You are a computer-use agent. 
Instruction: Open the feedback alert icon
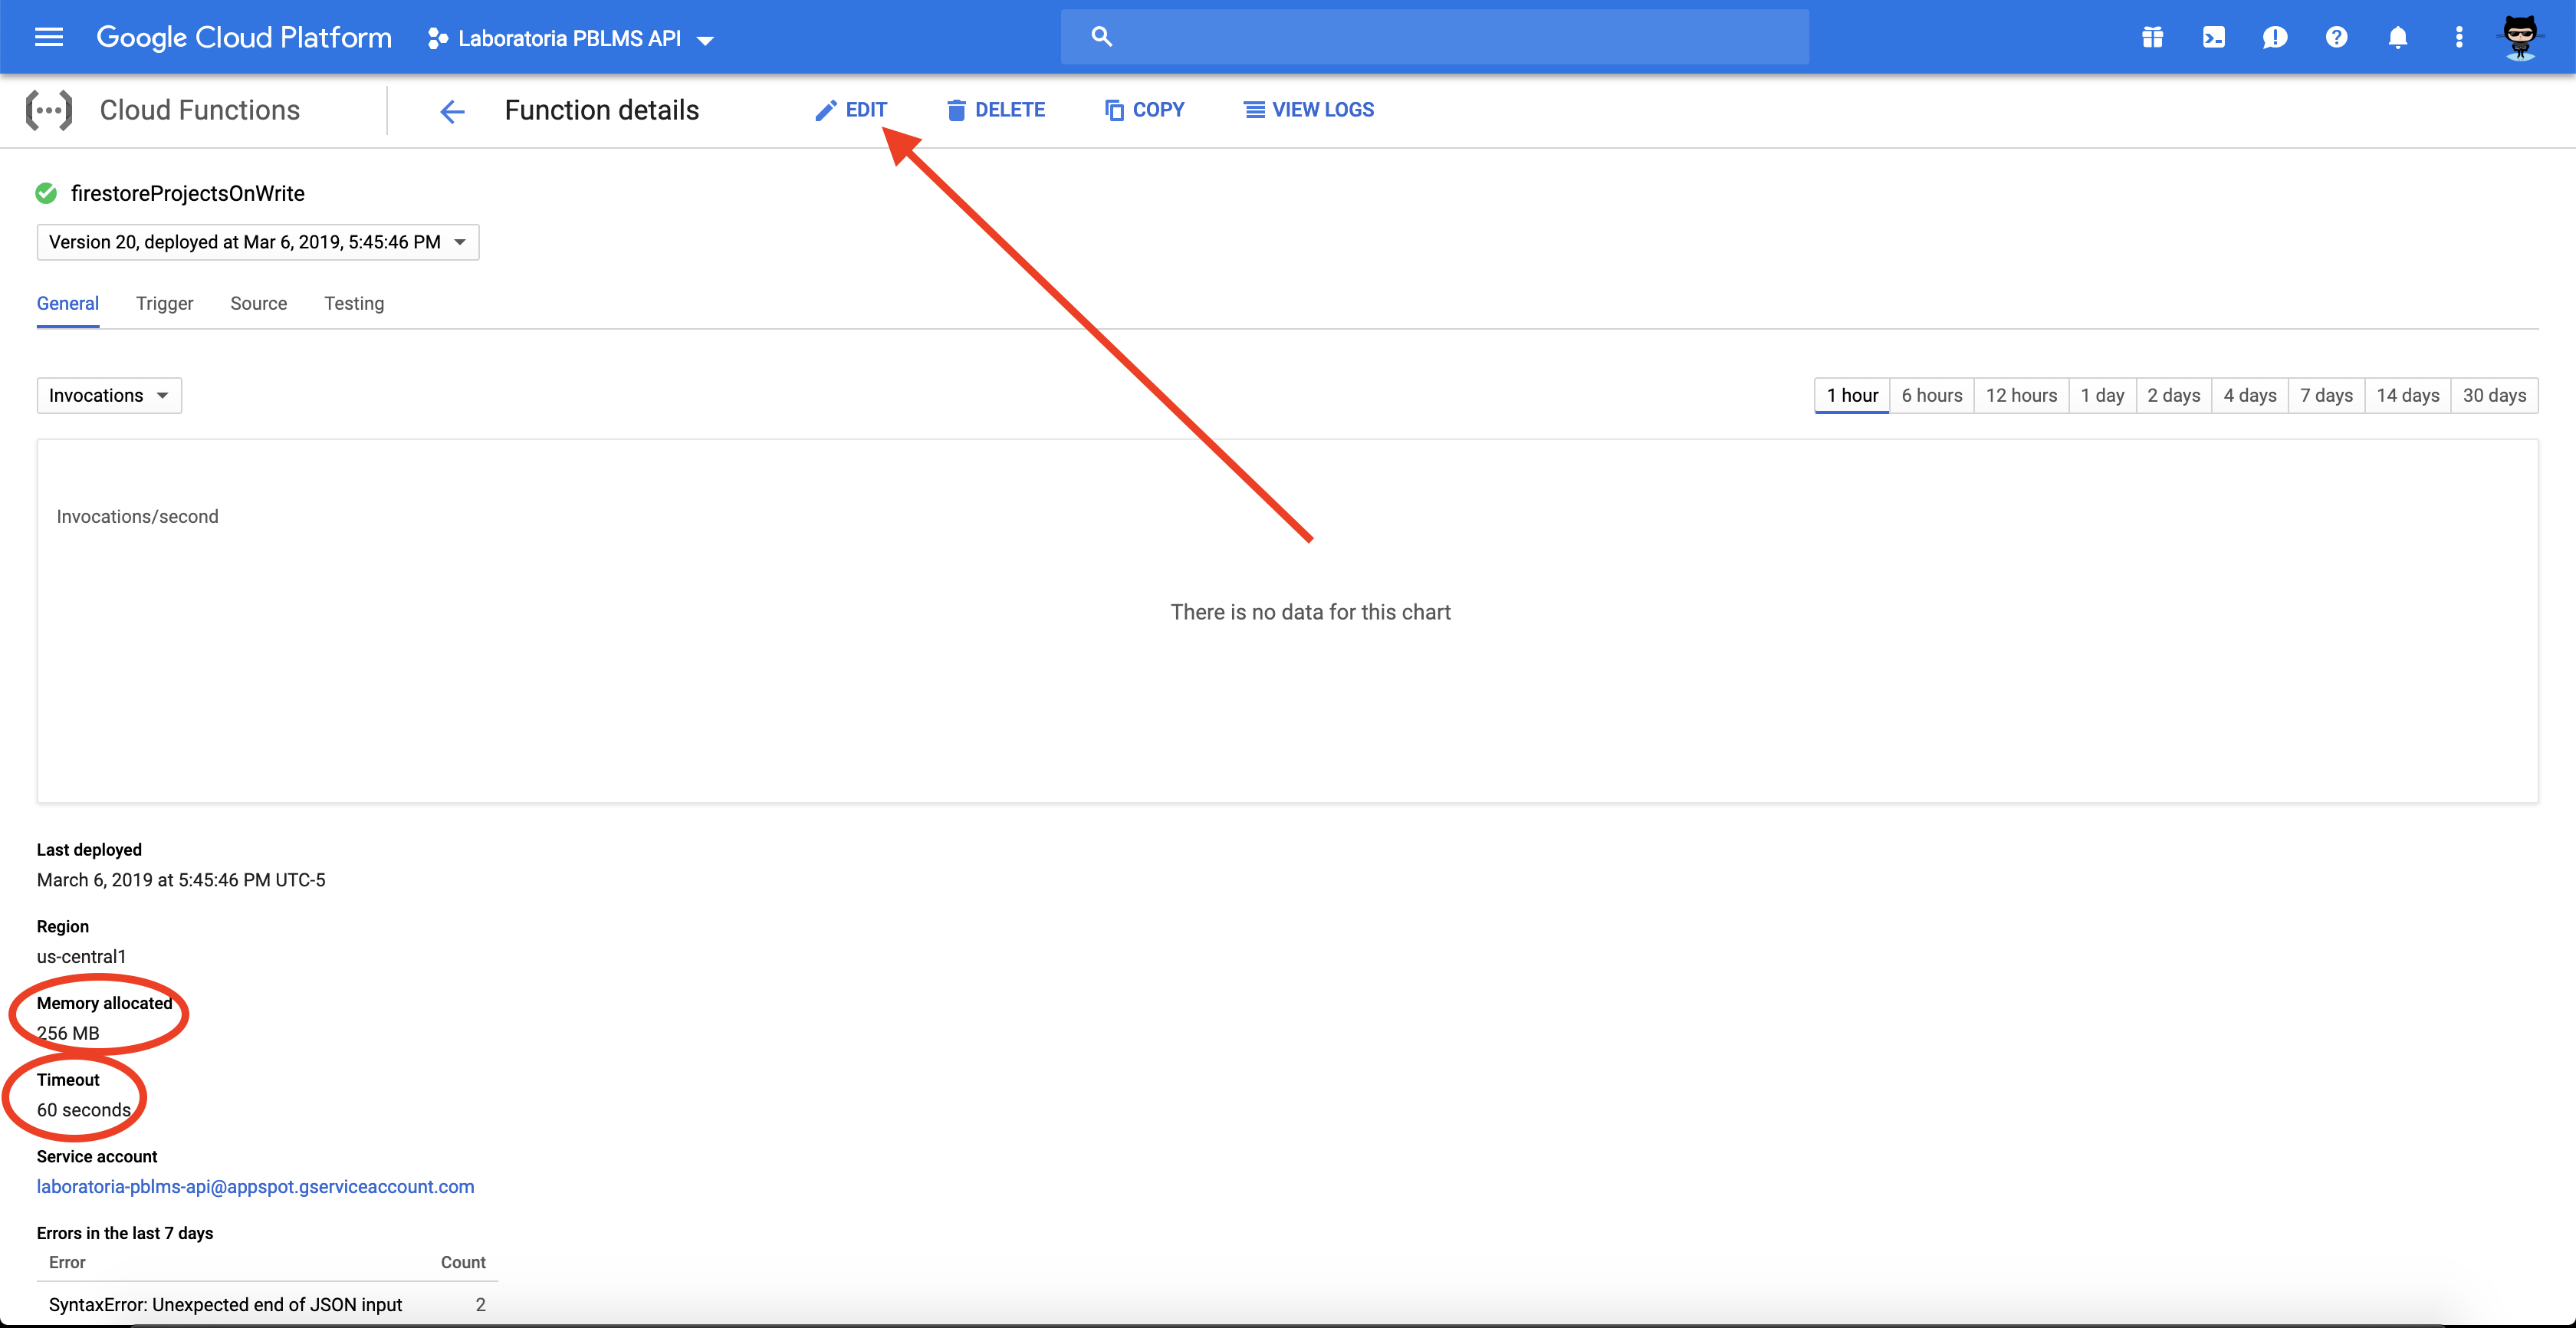[x=2274, y=37]
